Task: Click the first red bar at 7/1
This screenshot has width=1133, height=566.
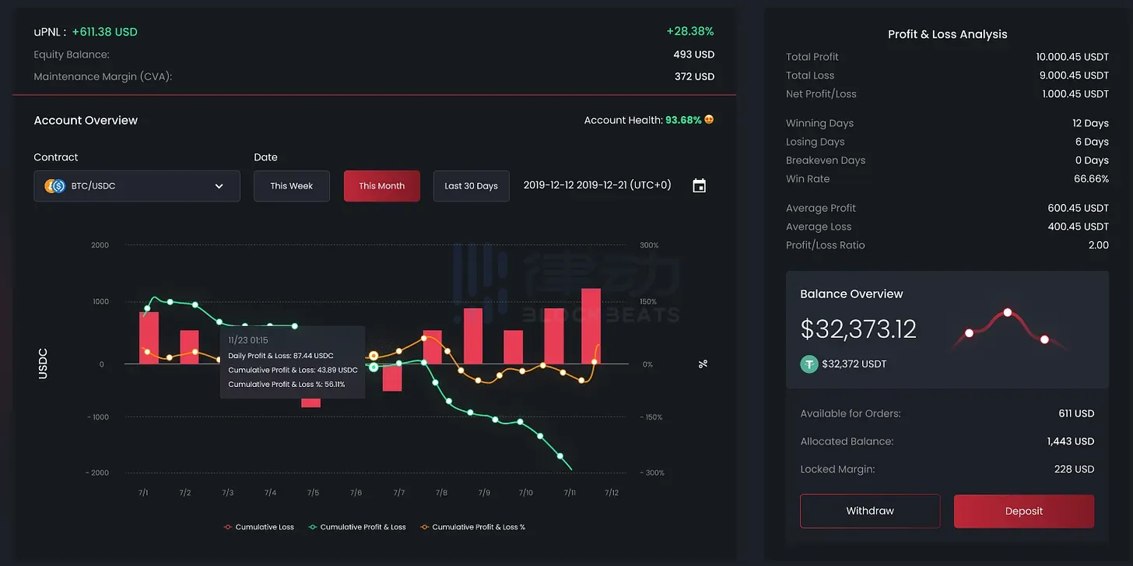Action: coord(149,337)
